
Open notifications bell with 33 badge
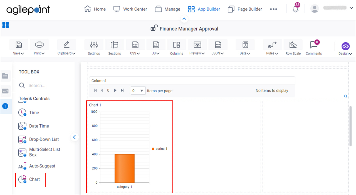click(x=296, y=9)
